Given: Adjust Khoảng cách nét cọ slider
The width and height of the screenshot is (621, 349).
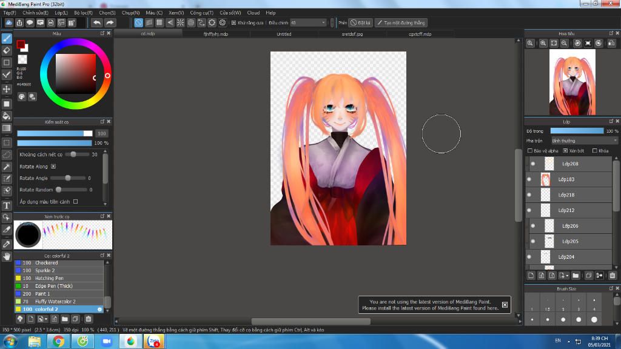Looking at the screenshot, I should [77, 155].
